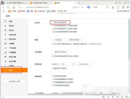Toggle the recording complete prompt checkbox

(53, 85)
